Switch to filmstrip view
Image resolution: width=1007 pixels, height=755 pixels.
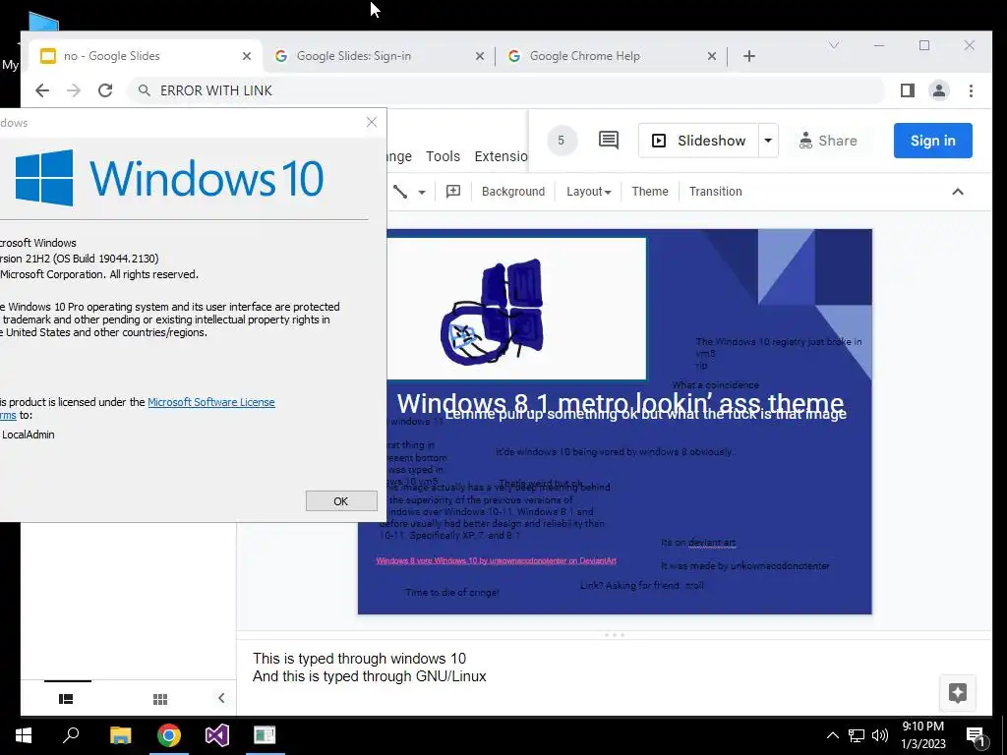click(x=66, y=699)
